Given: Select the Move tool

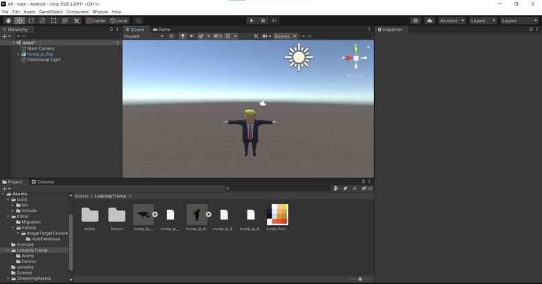Looking at the screenshot, I should [20, 21].
